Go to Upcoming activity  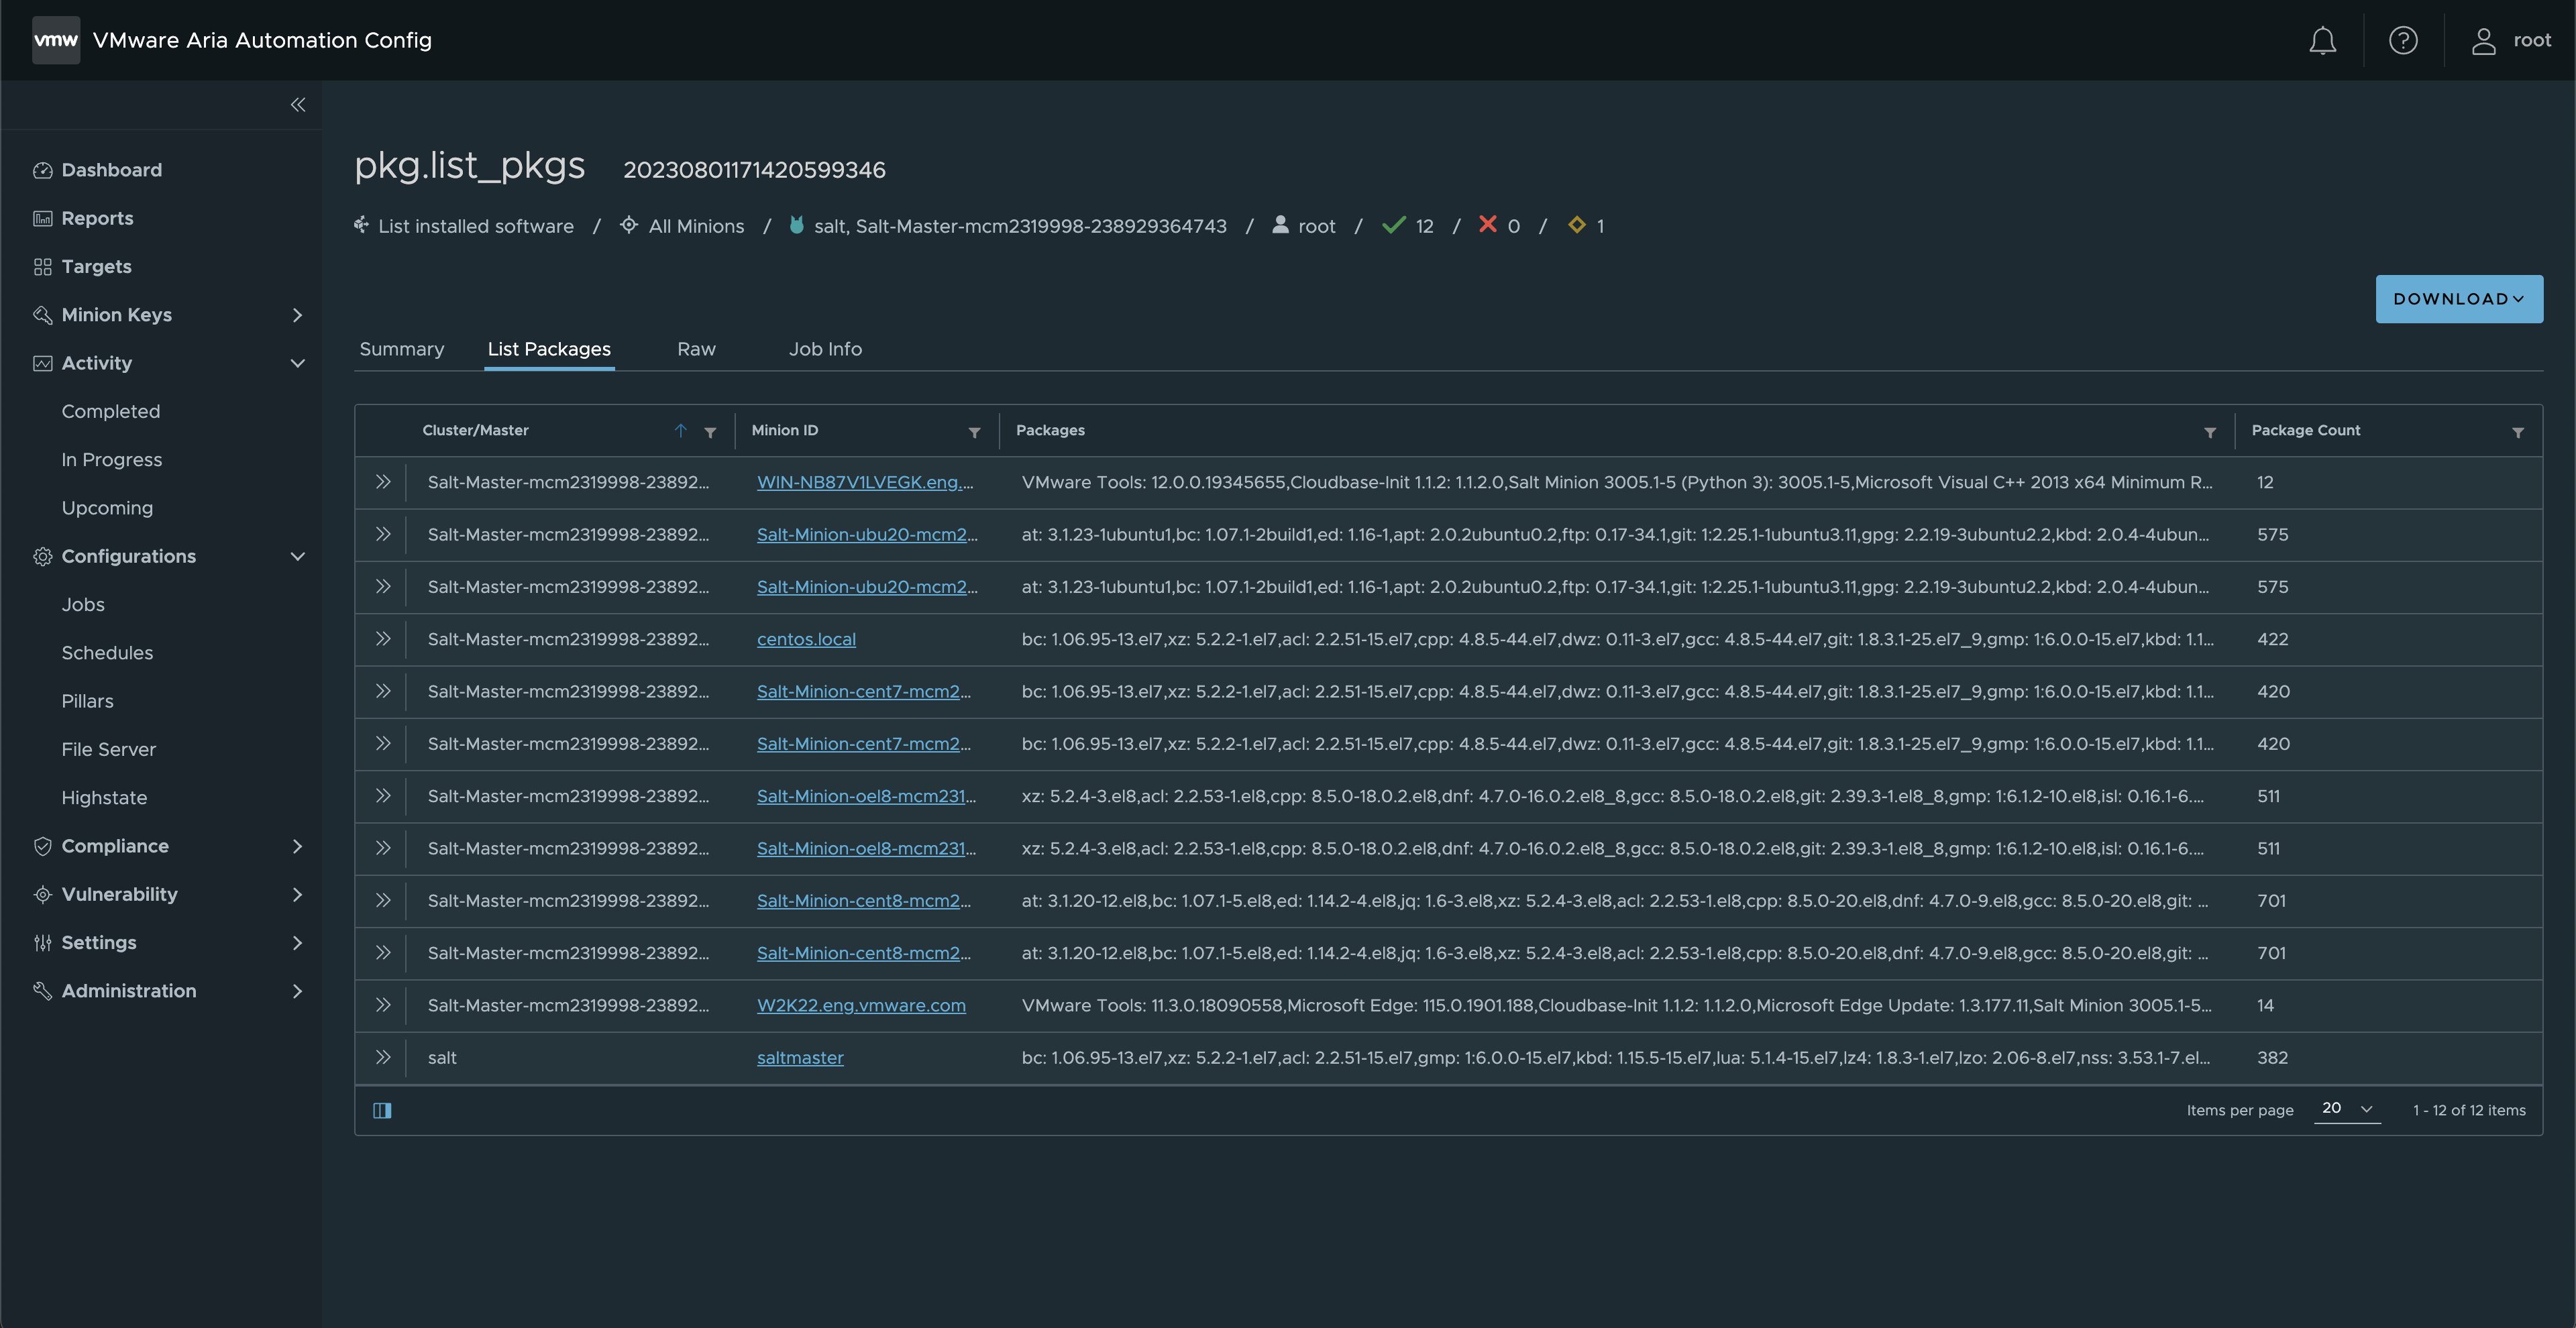107,508
